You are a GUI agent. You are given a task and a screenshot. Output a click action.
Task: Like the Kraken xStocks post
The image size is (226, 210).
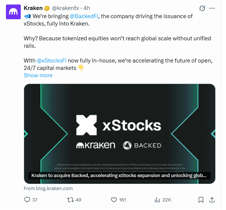[114, 200]
